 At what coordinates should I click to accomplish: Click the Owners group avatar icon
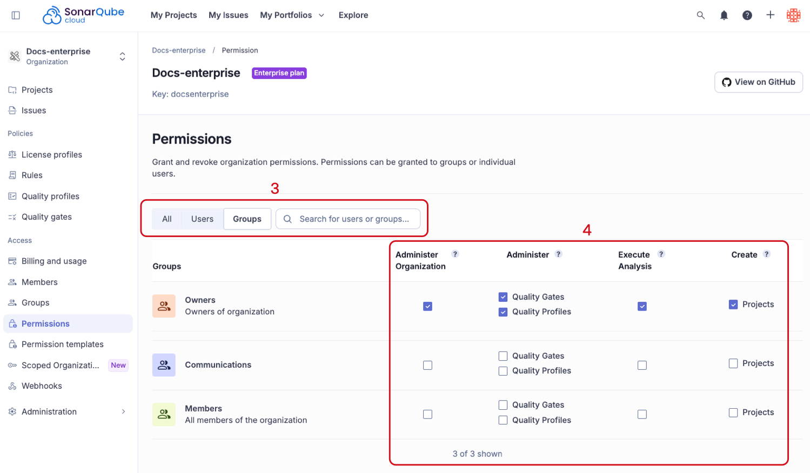164,306
